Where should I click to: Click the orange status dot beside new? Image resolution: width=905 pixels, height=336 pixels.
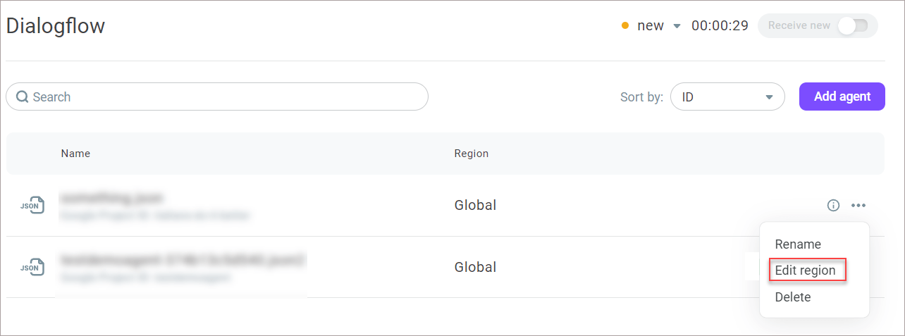point(625,26)
